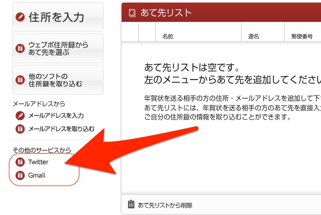Click あて先リストから削除 text button
This screenshot has height=215, width=321.
tap(165, 205)
